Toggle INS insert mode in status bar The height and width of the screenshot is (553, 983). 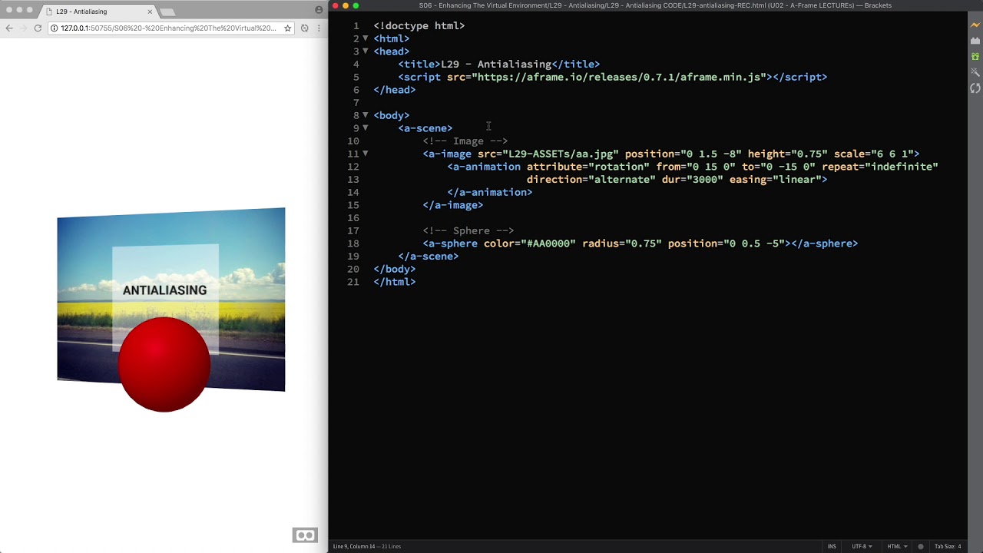[x=832, y=546]
